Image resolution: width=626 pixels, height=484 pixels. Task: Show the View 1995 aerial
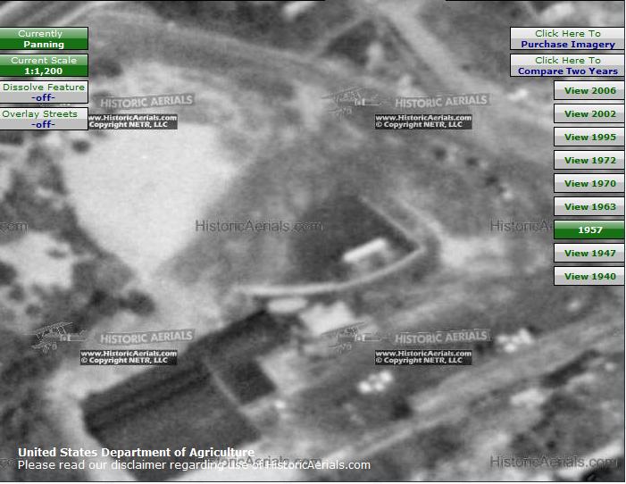click(x=589, y=138)
